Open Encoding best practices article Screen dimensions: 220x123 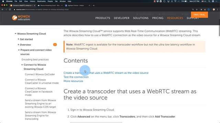(35, 59)
